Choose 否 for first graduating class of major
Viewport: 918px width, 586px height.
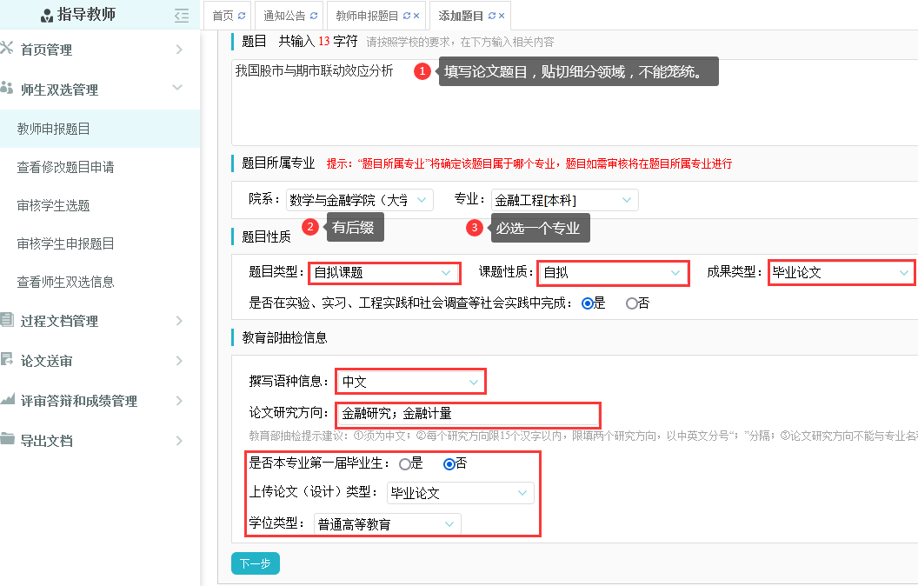tap(449, 463)
